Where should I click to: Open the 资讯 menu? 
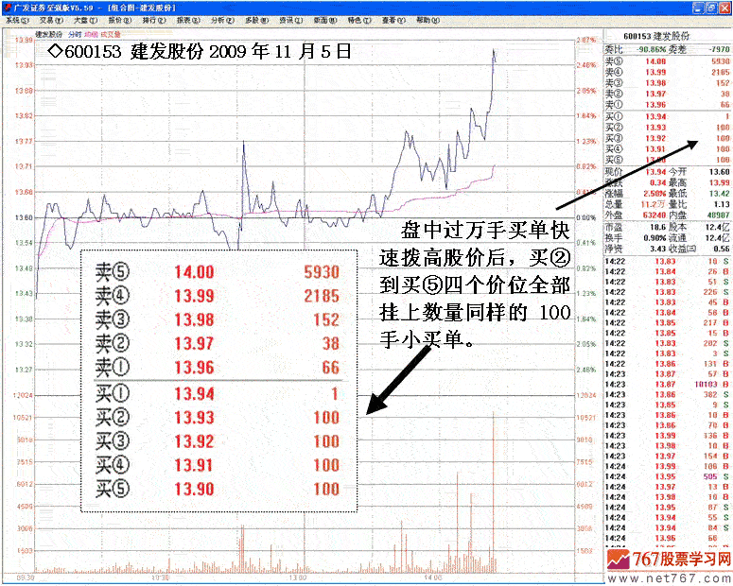pyautogui.click(x=288, y=20)
